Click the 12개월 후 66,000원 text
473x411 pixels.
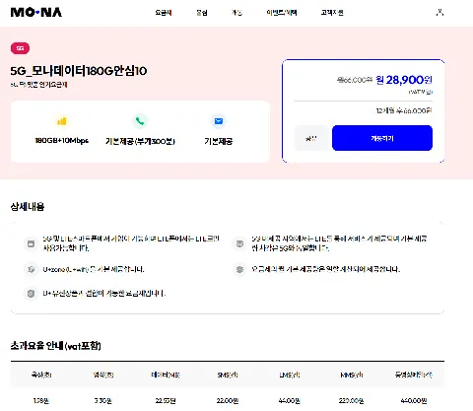point(404,111)
